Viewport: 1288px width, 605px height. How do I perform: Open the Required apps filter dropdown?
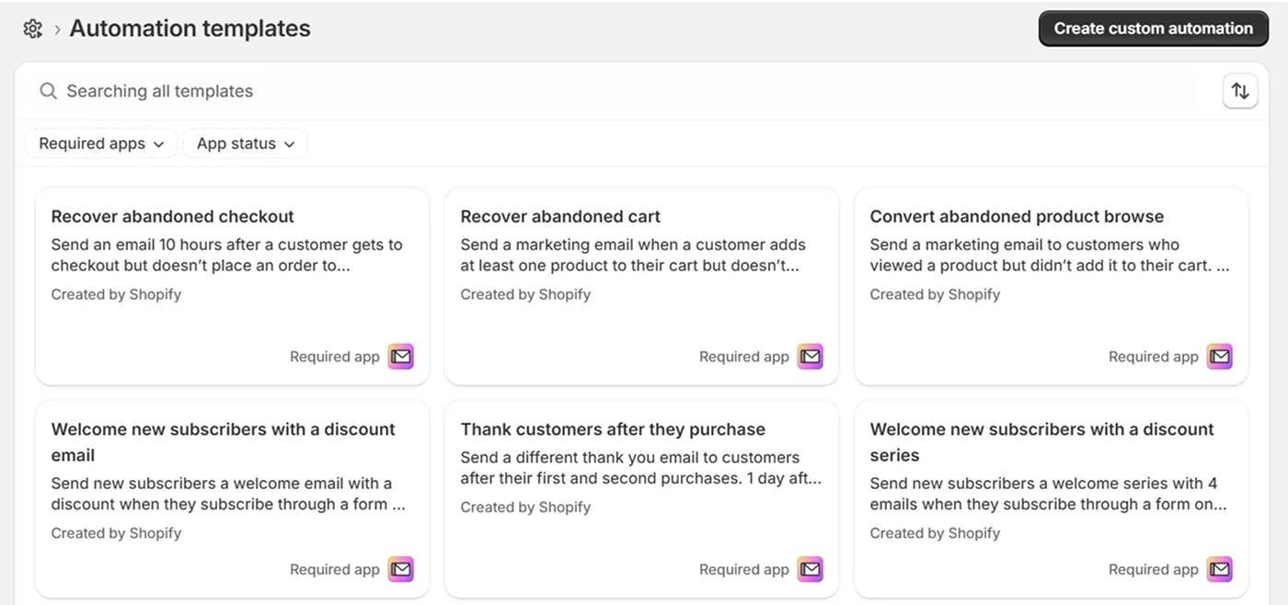point(101,143)
